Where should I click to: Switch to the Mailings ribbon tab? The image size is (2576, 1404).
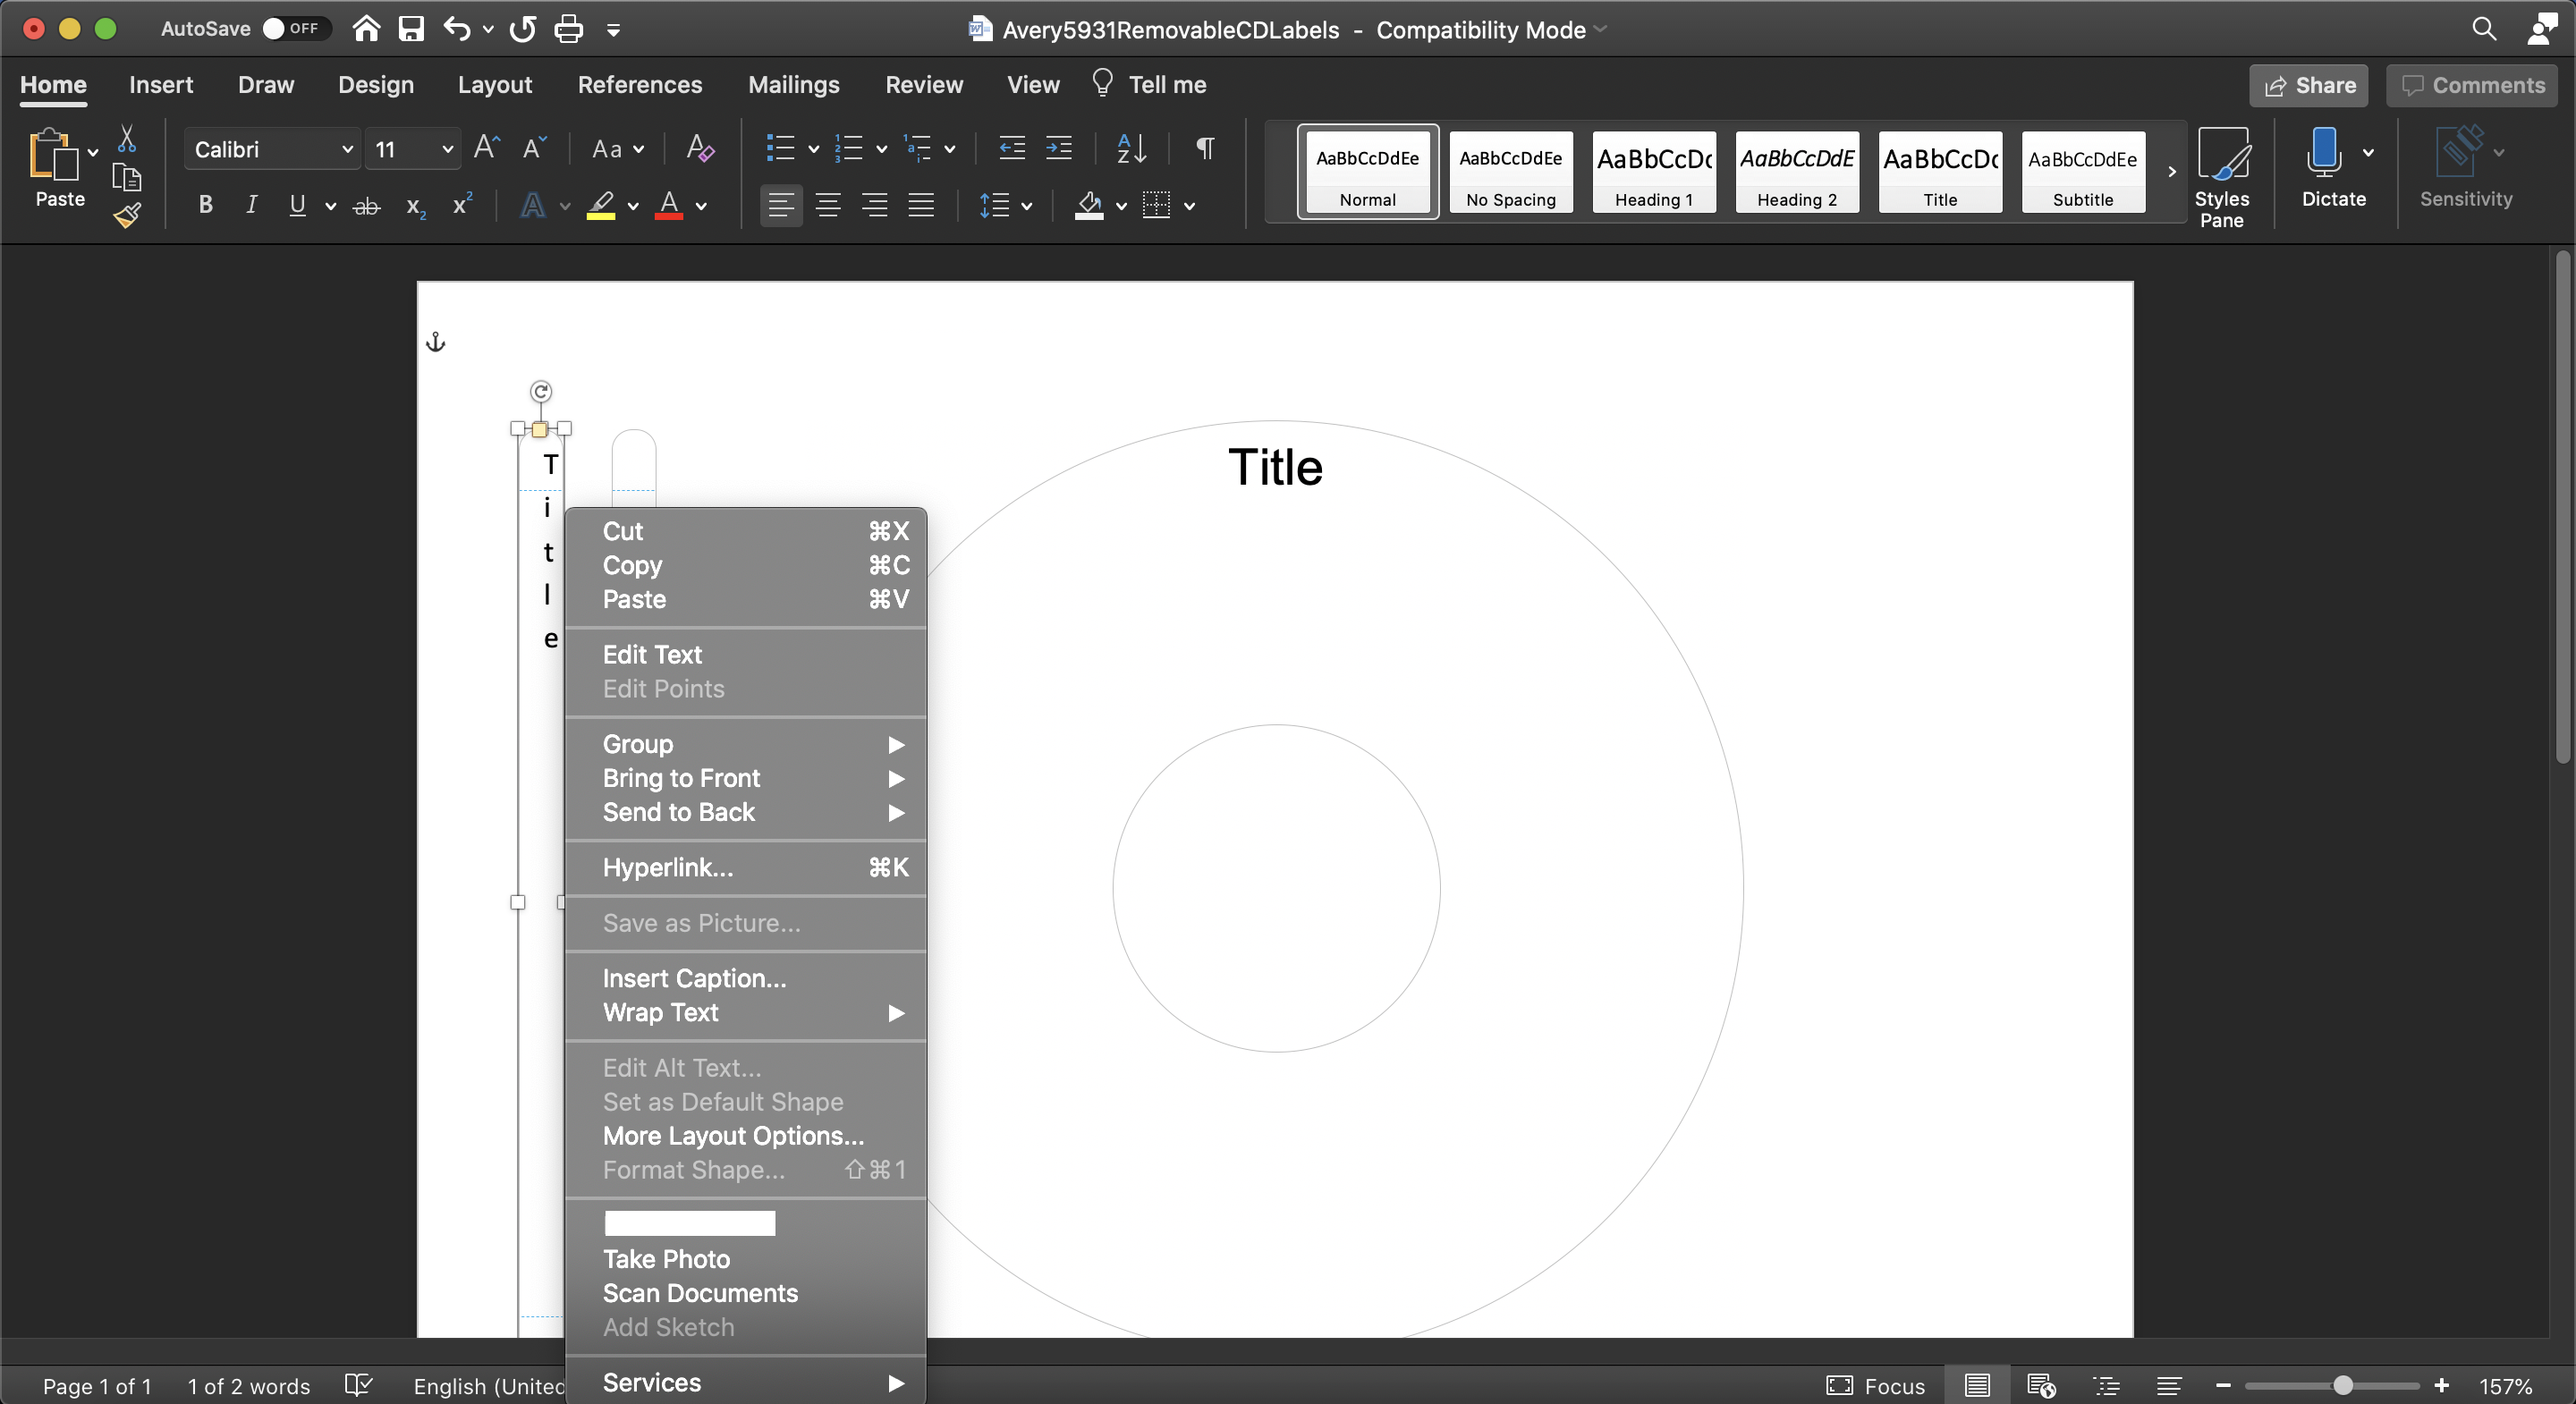click(x=793, y=85)
